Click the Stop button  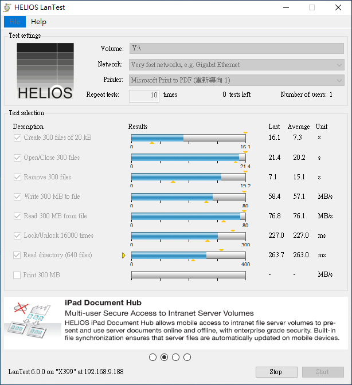tap(276, 372)
